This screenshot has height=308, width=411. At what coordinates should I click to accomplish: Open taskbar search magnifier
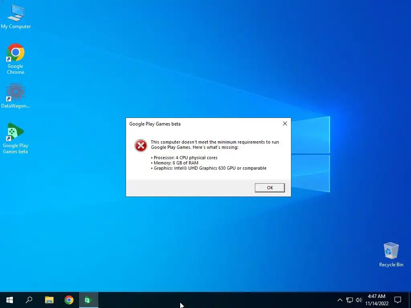tap(29, 300)
